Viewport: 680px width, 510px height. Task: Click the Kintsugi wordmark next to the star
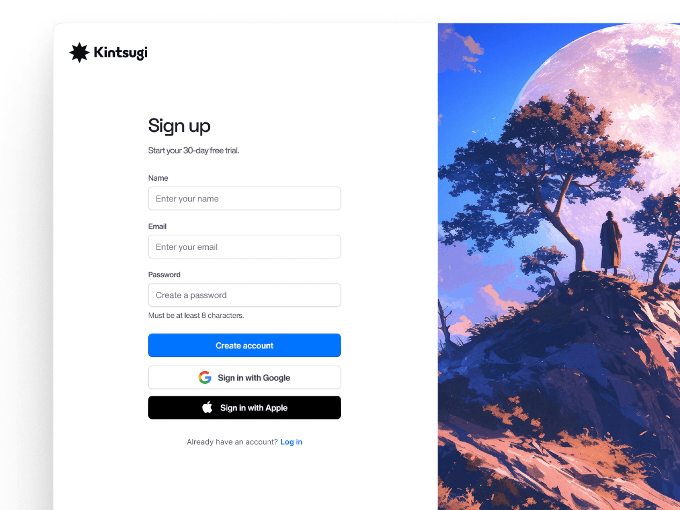[x=120, y=52]
